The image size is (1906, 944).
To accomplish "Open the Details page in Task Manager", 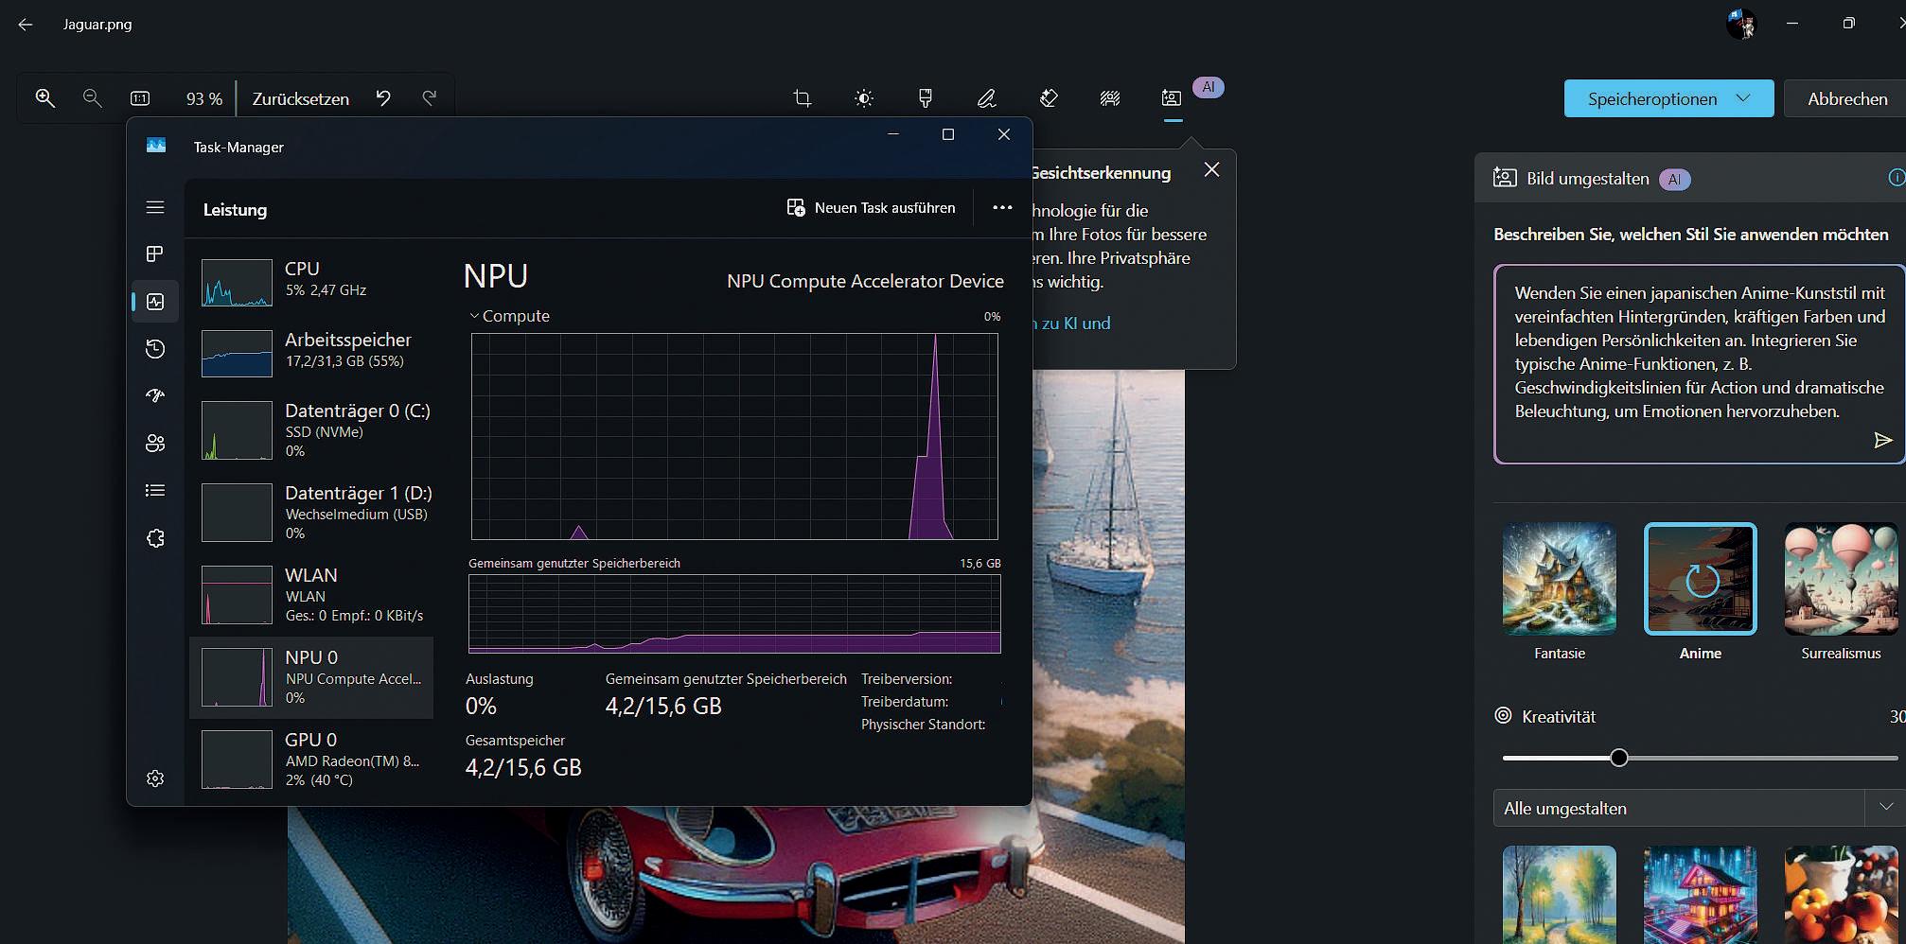I will pyautogui.click(x=155, y=490).
